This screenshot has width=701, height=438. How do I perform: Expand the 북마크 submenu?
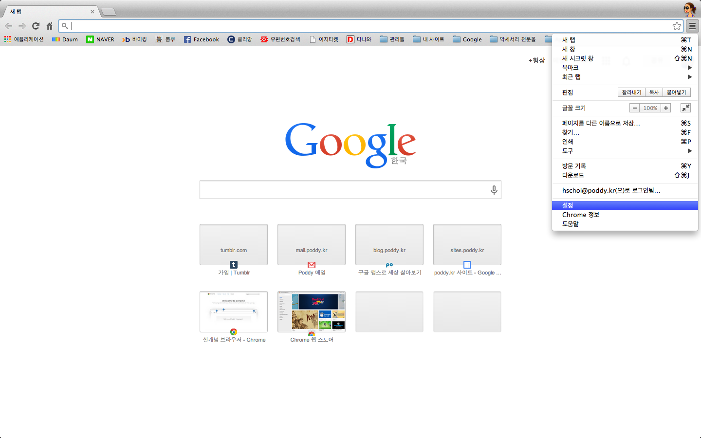pos(625,68)
